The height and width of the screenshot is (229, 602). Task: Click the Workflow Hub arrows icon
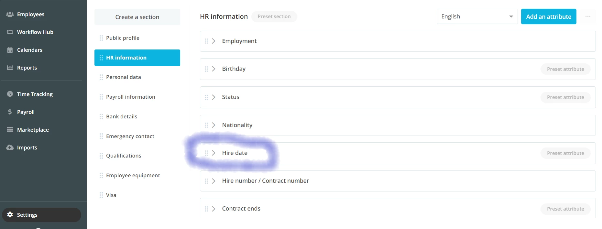(10, 32)
